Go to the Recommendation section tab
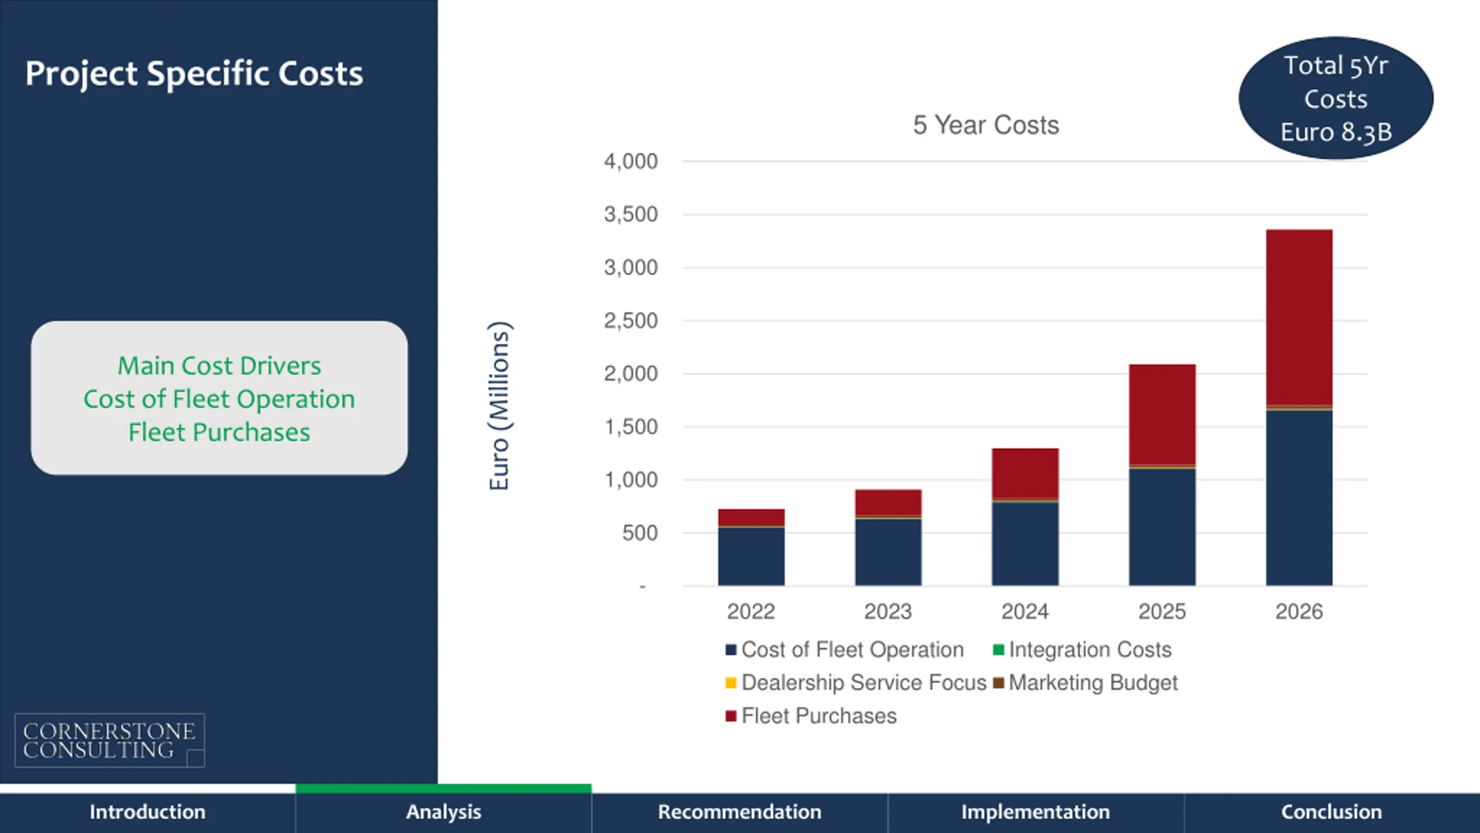Screen dimensions: 1480x833 739,812
